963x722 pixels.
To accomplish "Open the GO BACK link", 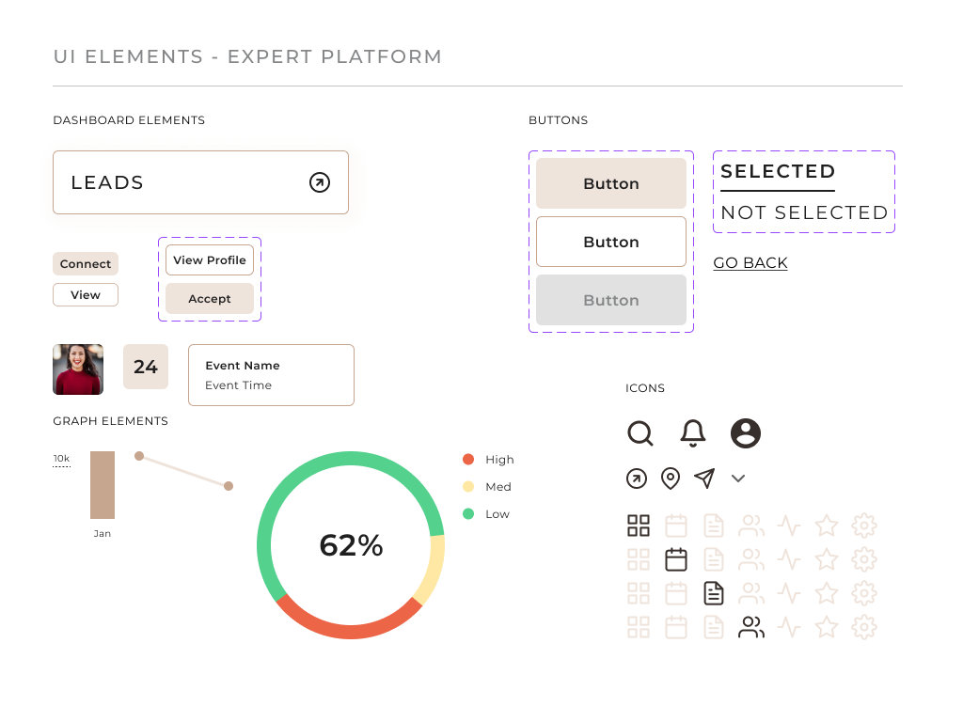I will [750, 263].
